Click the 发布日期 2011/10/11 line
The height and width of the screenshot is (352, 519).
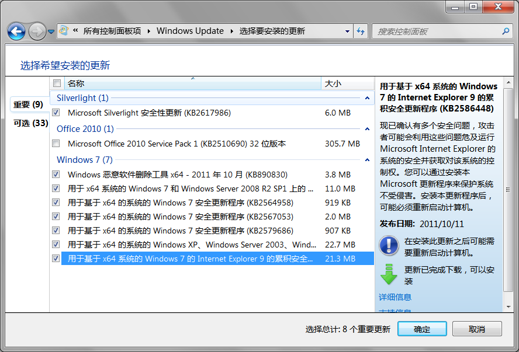(x=422, y=224)
